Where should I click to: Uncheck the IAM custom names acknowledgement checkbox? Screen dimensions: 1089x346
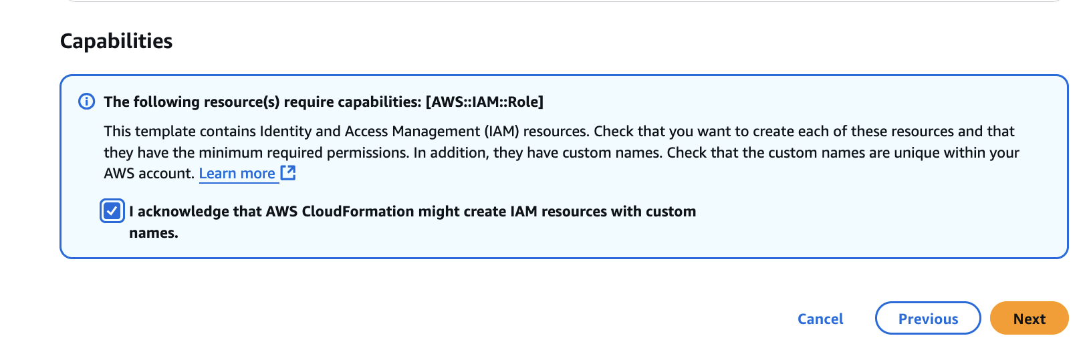click(112, 211)
